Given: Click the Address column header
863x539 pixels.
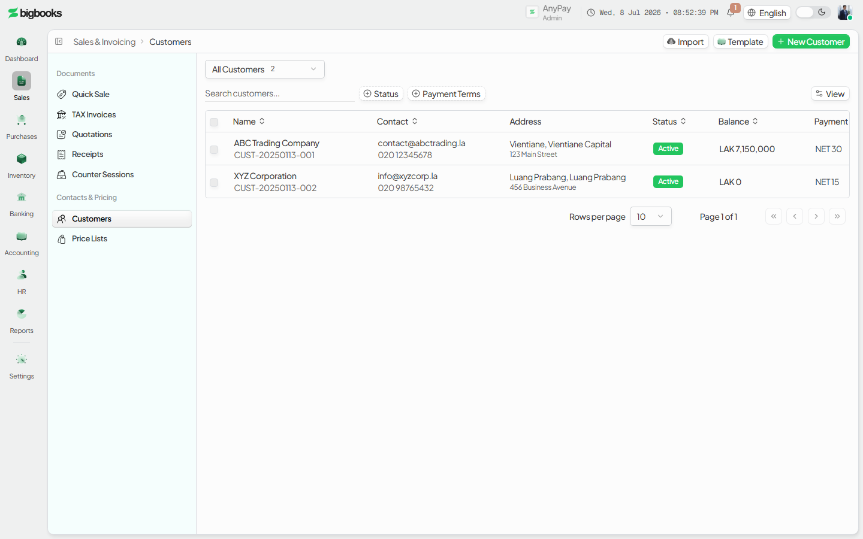Looking at the screenshot, I should 526,122.
